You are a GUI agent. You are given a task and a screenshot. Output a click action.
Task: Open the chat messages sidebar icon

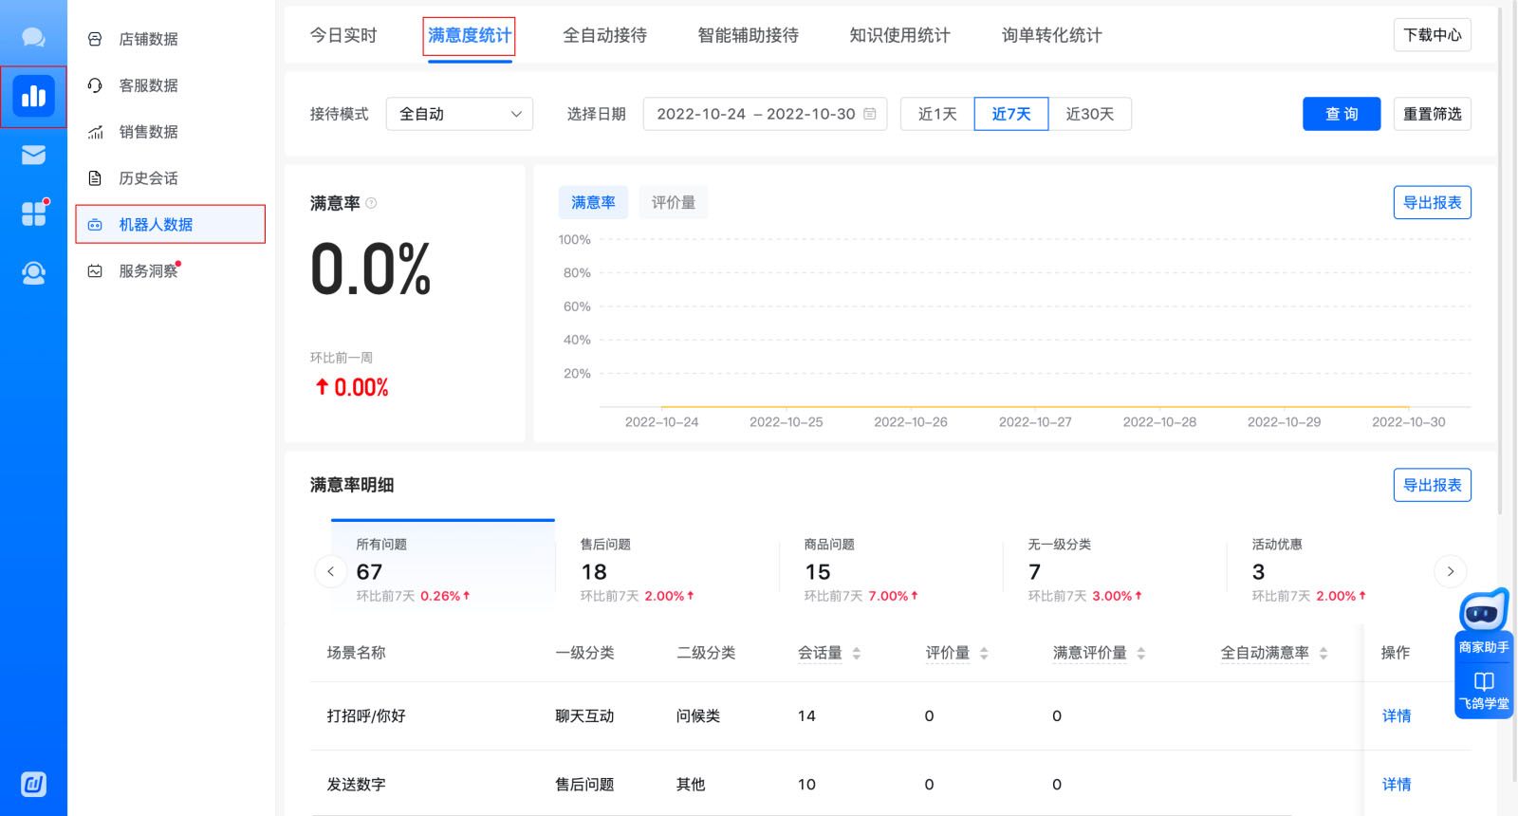click(x=33, y=38)
